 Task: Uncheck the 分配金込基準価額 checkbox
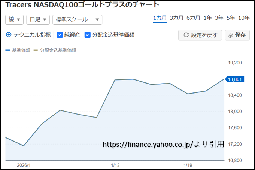[x=88, y=35]
